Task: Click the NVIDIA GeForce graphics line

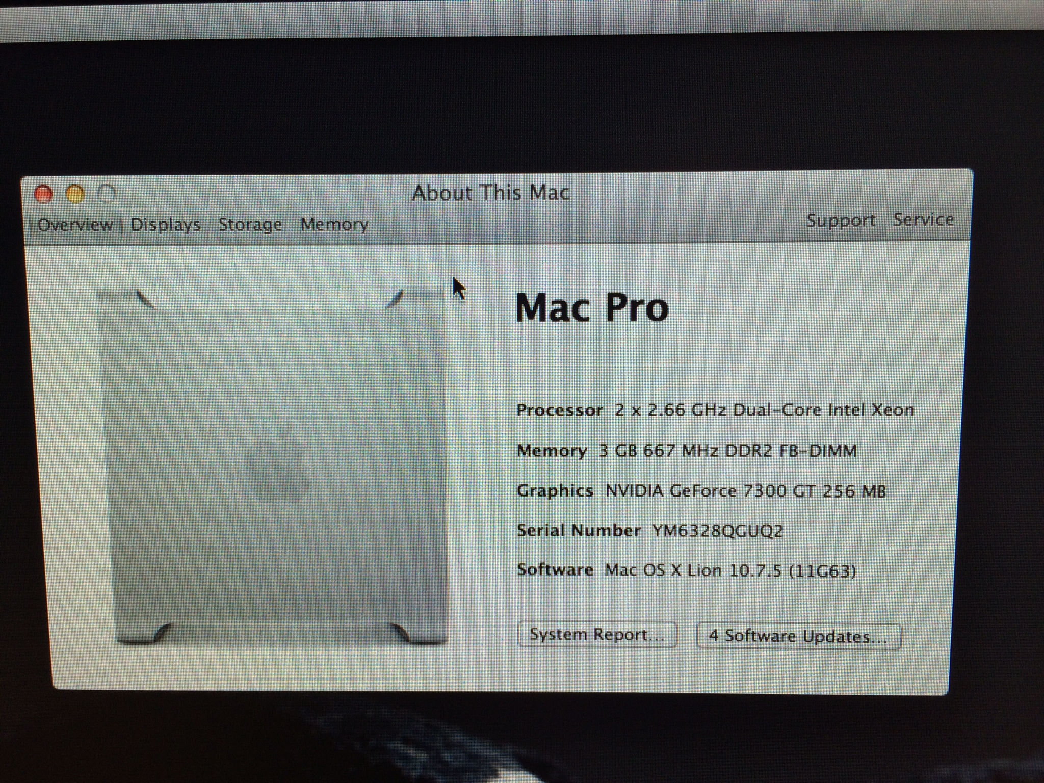Action: click(x=745, y=491)
